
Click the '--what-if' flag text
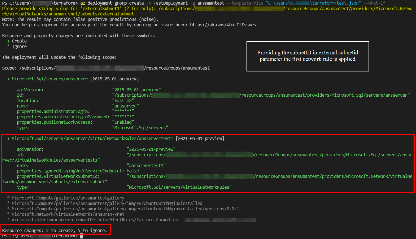(374, 3)
